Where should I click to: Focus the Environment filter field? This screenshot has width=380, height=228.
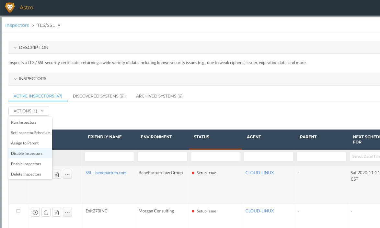[x=162, y=156]
